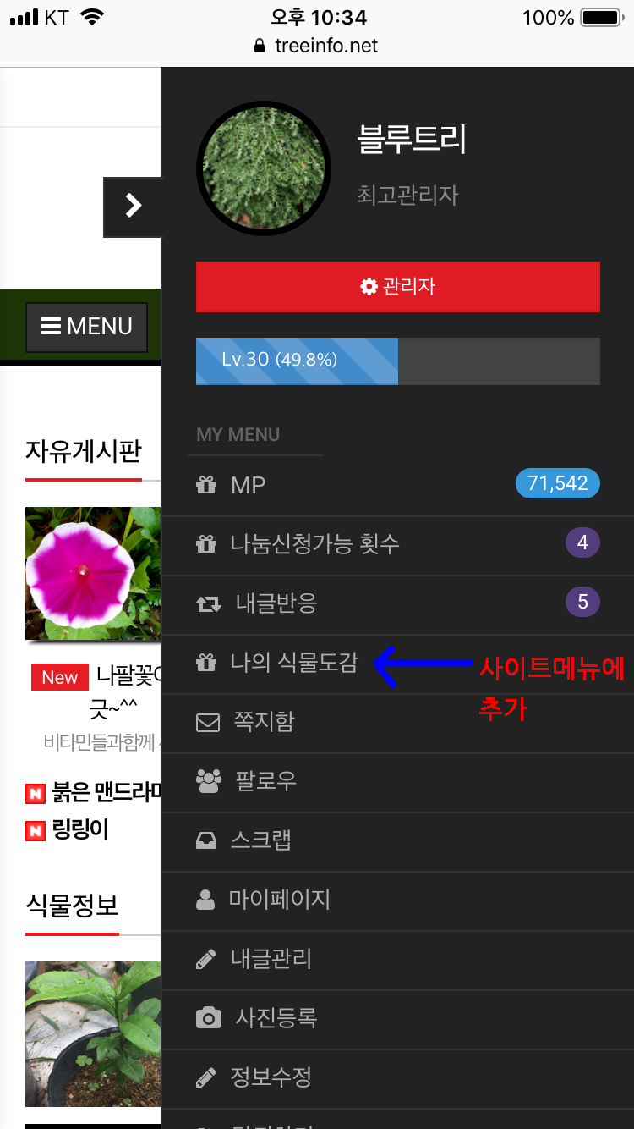Click the Lv.30 experience progress bar
Image resolution: width=634 pixels, height=1129 pixels.
[x=398, y=361]
